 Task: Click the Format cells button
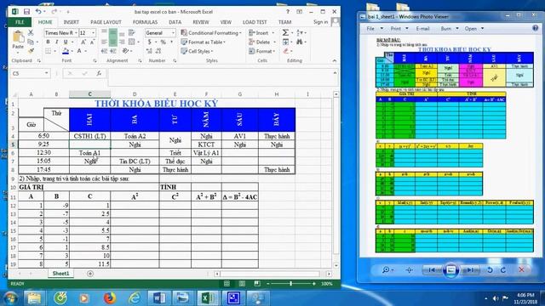262,51
